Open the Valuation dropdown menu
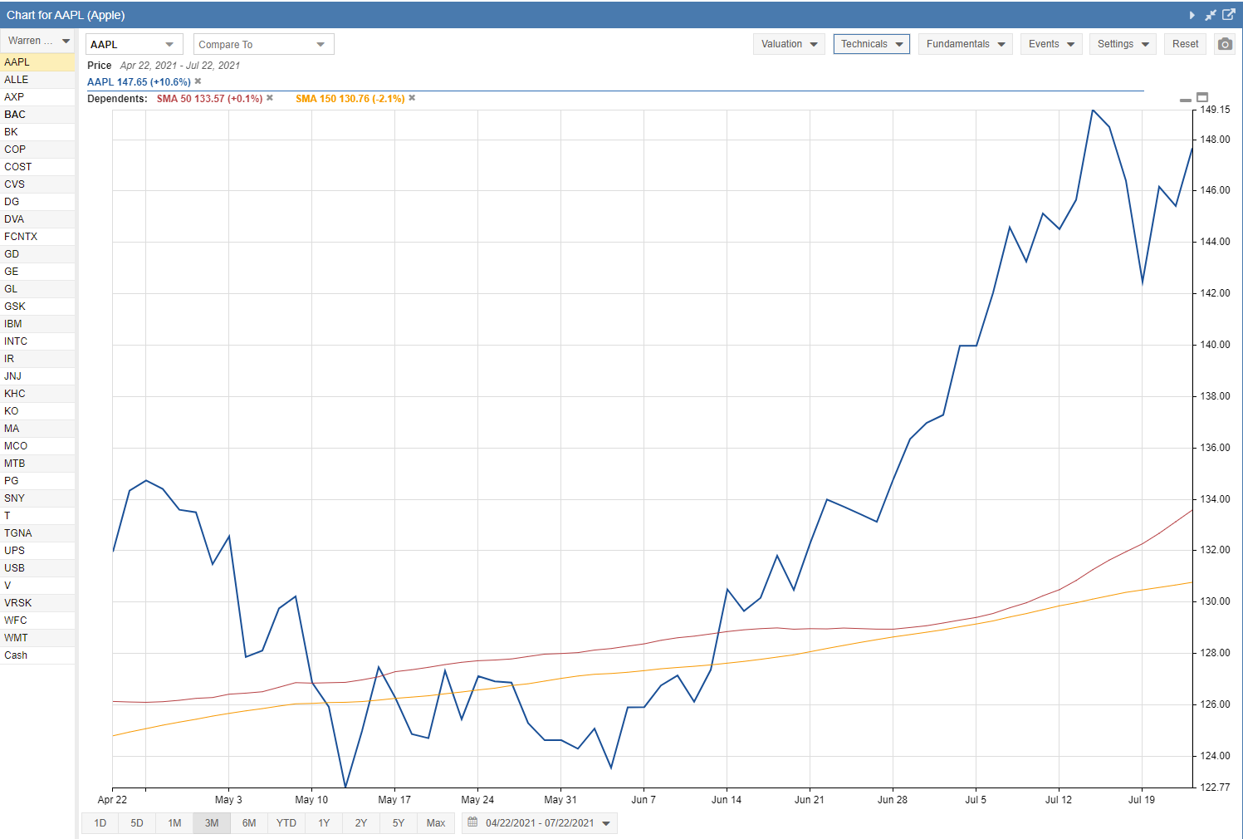 pyautogui.click(x=789, y=44)
